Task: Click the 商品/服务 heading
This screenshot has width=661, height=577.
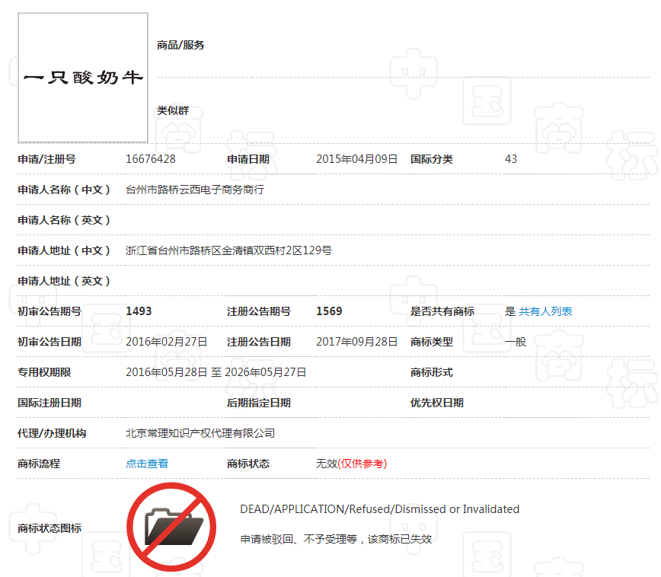Action: point(180,45)
